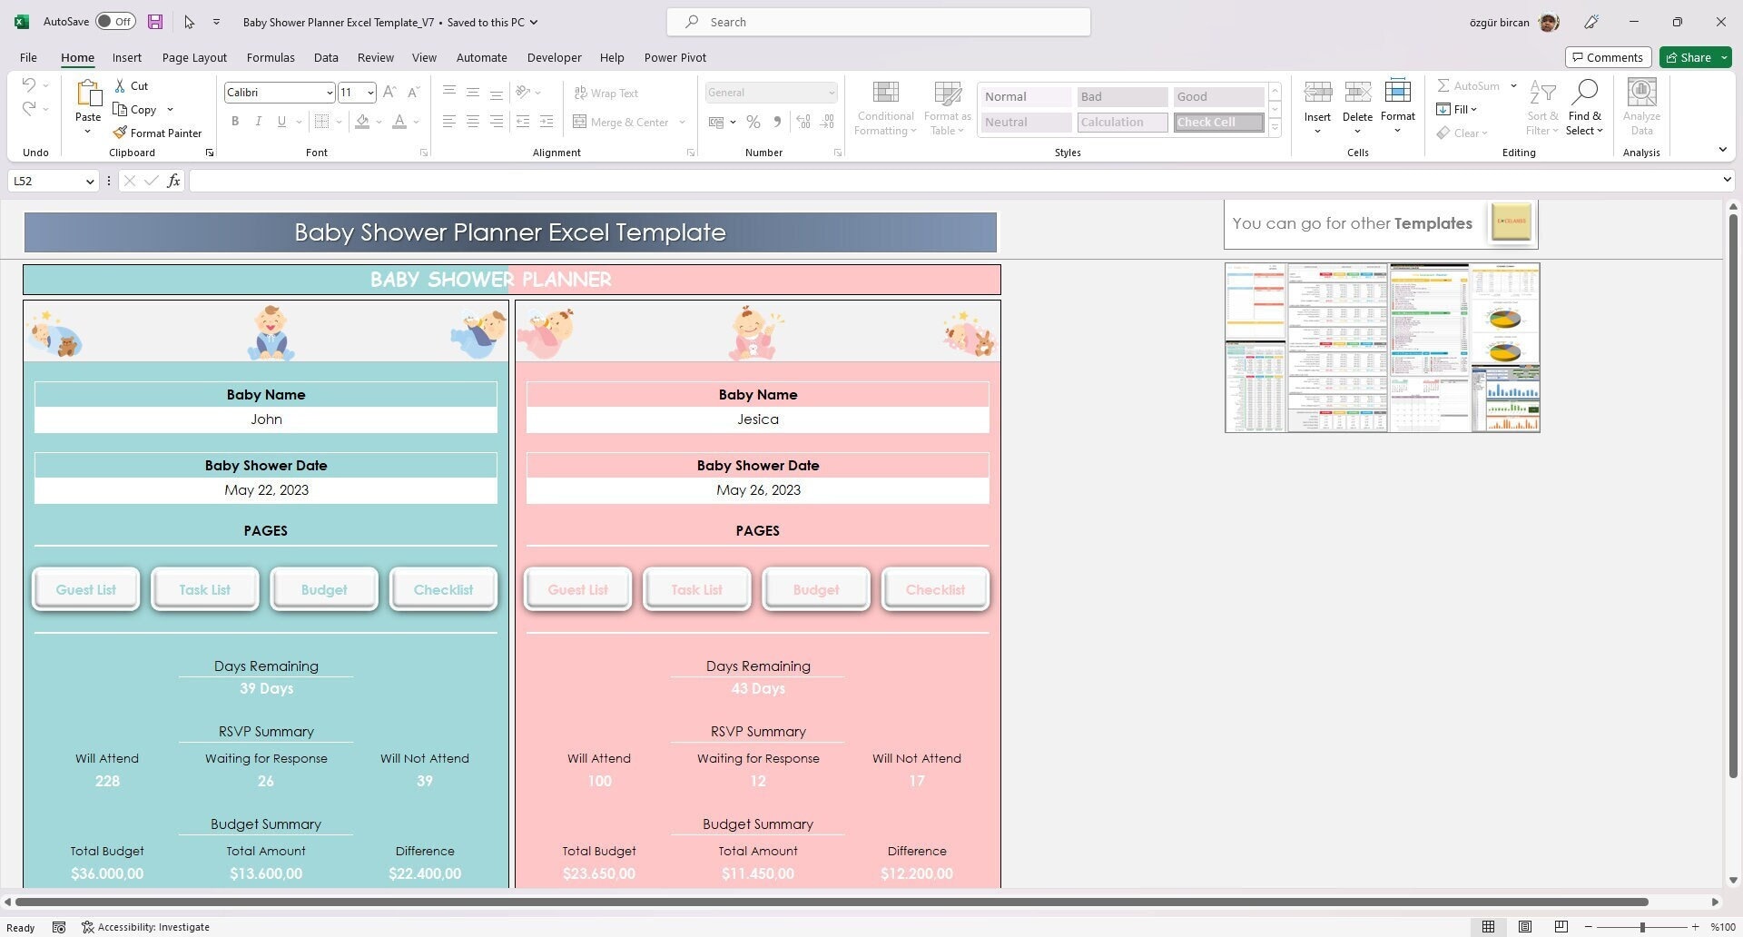Click the Increase Decimal icon
Image resolution: width=1743 pixels, height=937 pixels.
click(x=803, y=121)
